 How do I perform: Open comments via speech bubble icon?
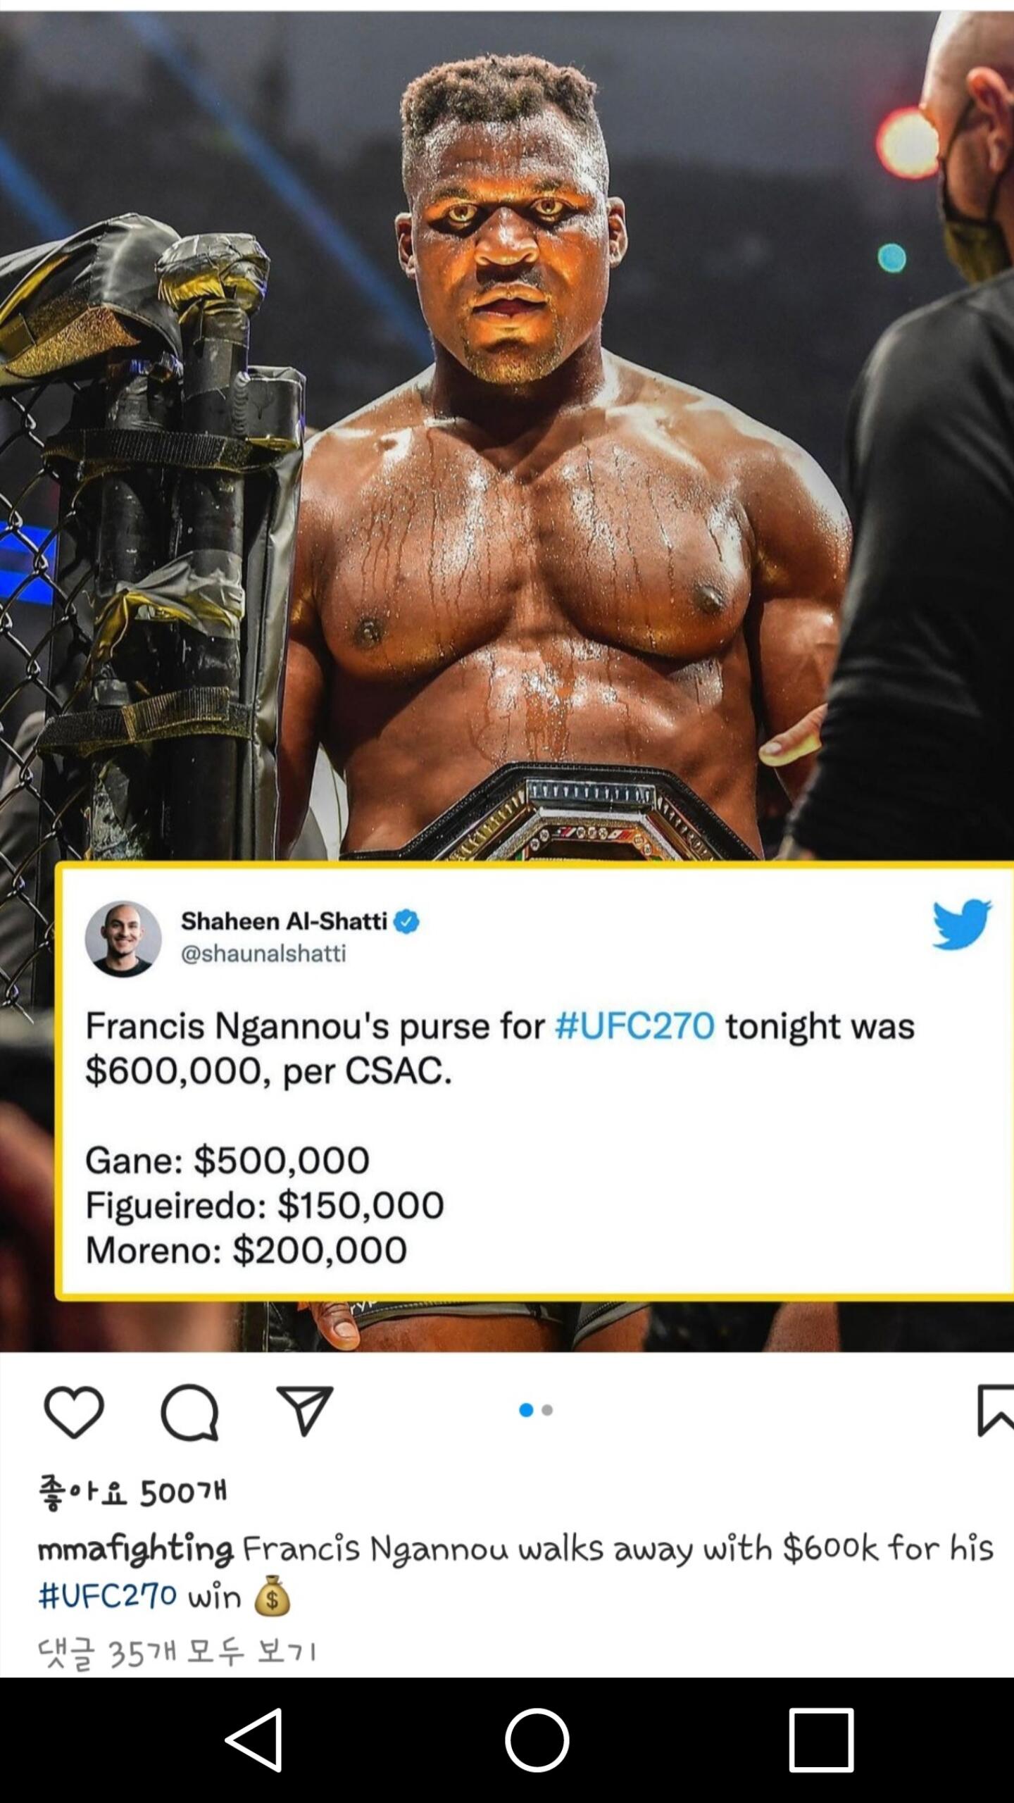click(189, 1411)
